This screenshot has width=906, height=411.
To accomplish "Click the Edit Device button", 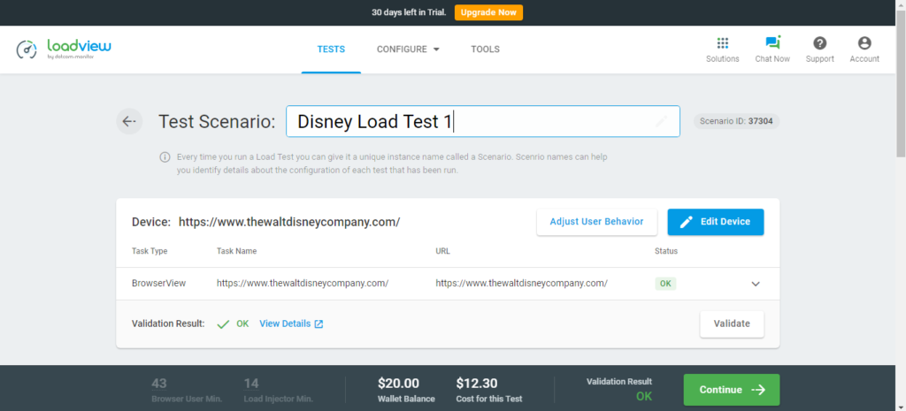I will coord(715,222).
